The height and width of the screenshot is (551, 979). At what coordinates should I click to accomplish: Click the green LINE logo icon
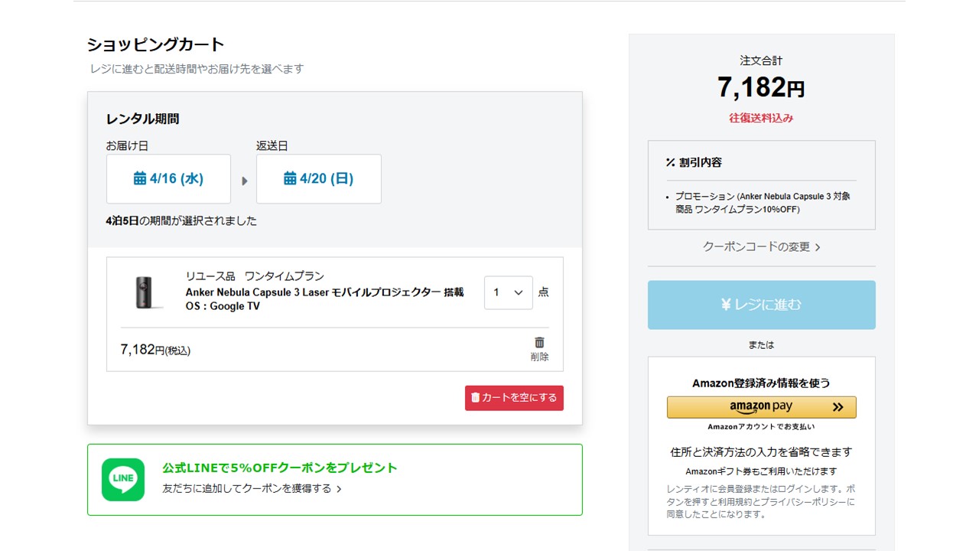(x=123, y=480)
